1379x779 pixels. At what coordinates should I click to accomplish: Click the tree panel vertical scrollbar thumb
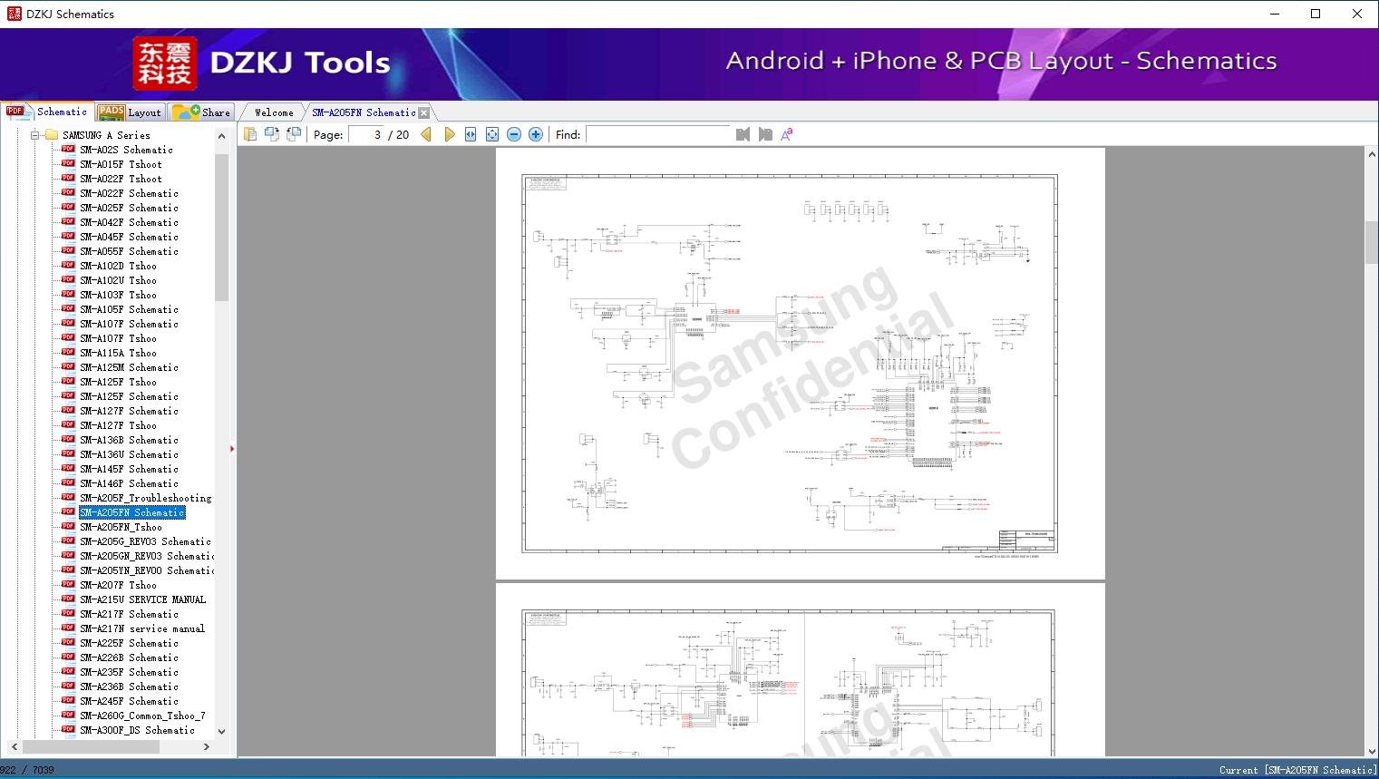click(x=222, y=227)
